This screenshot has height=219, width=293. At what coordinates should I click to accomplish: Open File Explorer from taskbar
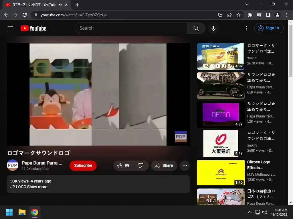pyautogui.click(x=22, y=212)
